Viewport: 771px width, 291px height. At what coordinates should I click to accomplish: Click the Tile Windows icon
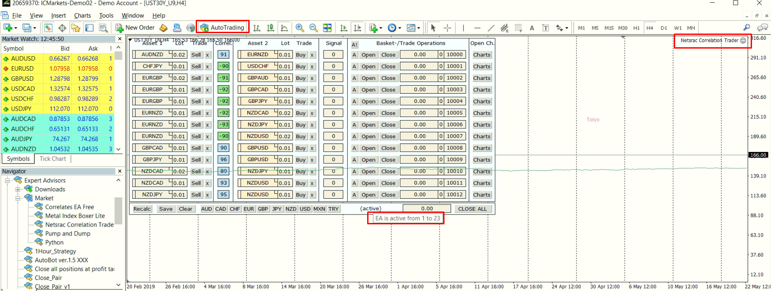[327, 28]
